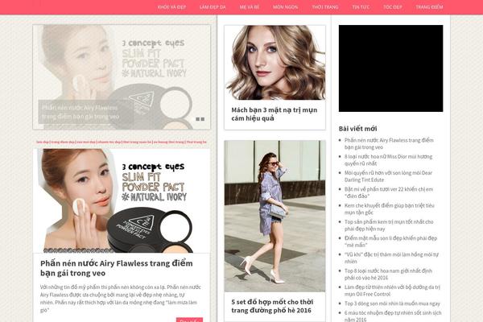Viewport: 483px width, 322px height.
Task: Click TIN TỨC in the navigation bar
Action: [x=361, y=7]
